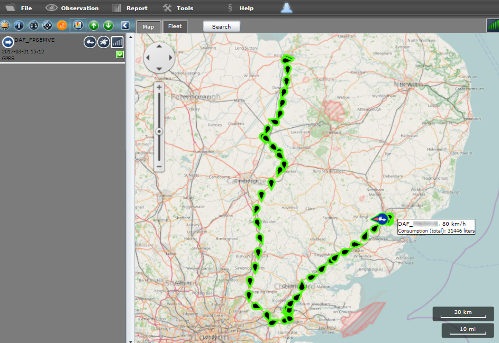
Task: Click the map zoom slider handle
Action: (159, 131)
